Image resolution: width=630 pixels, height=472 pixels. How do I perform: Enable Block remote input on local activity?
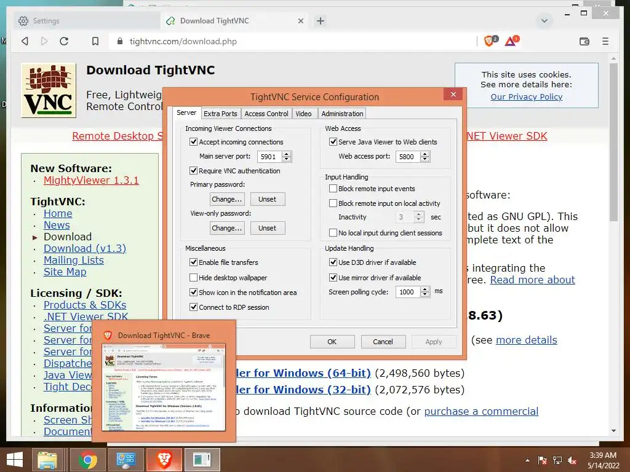point(333,203)
